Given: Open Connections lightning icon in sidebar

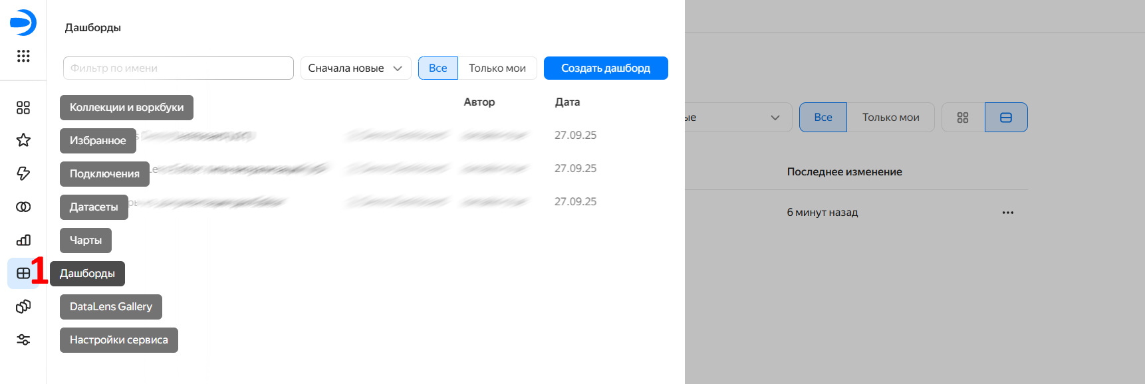Looking at the screenshot, I should pos(23,173).
